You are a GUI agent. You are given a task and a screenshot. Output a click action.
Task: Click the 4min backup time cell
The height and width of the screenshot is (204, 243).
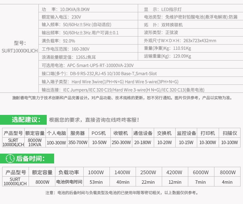[227, 182]
